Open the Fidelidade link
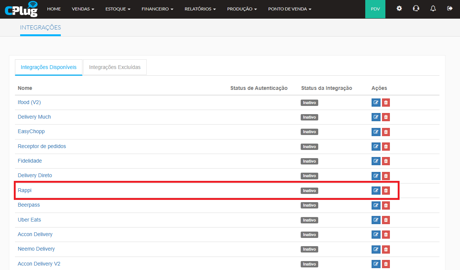The height and width of the screenshot is (270, 460). point(30,161)
